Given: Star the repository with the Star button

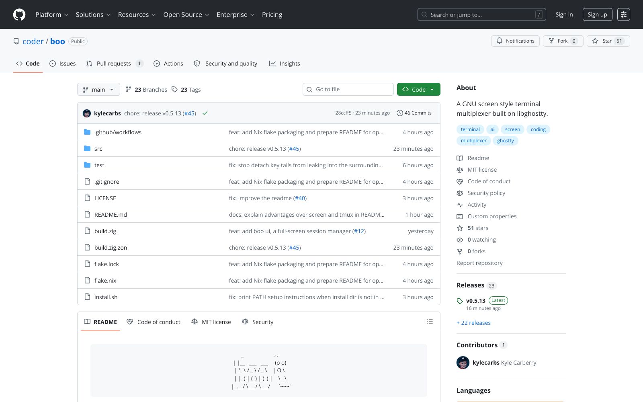Looking at the screenshot, I should click(x=608, y=41).
